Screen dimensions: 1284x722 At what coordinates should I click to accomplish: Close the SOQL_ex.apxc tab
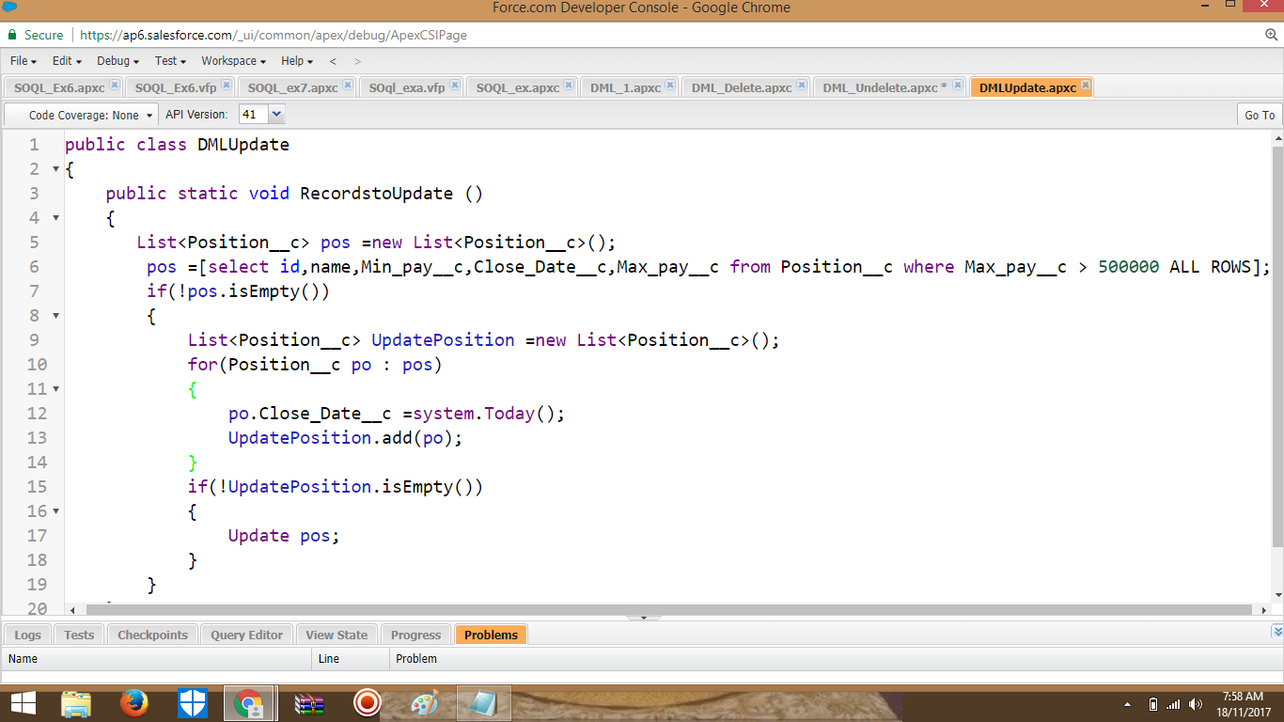(x=570, y=85)
